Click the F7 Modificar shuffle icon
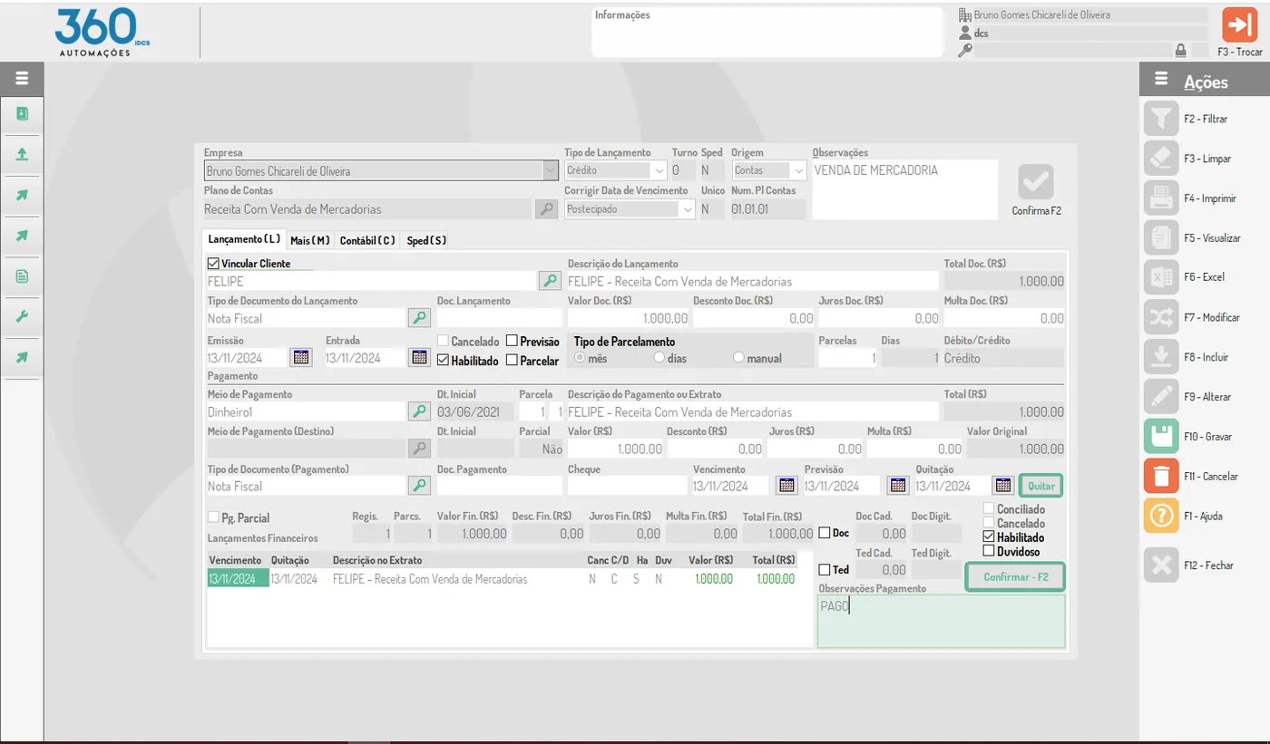Image resolution: width=1270 pixels, height=744 pixels. 1161,317
